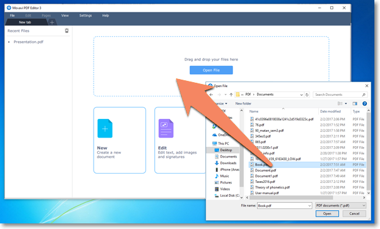Click the Open File blue button
Viewport: 380px width, 229px height.
point(211,70)
